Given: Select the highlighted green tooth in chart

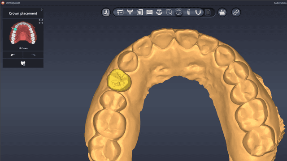Looking at the screenshot, I should coord(15,29).
